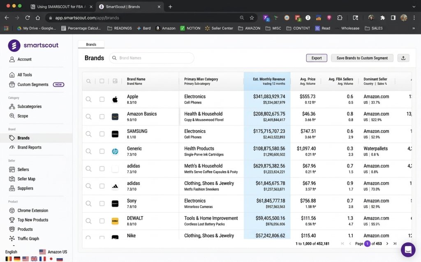Open the Seller Center bookmark

coord(219,28)
